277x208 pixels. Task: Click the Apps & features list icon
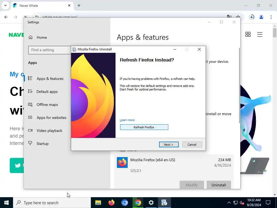tap(30, 78)
